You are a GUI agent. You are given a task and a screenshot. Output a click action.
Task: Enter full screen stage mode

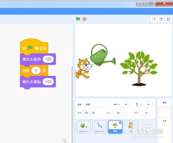[x=168, y=19]
